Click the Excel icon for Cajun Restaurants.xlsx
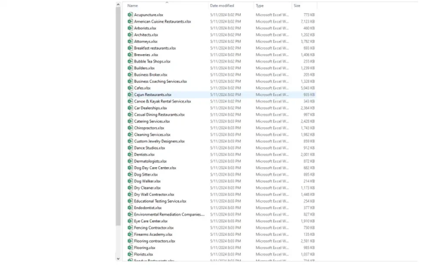The height and width of the screenshot is (268, 445). (x=130, y=94)
